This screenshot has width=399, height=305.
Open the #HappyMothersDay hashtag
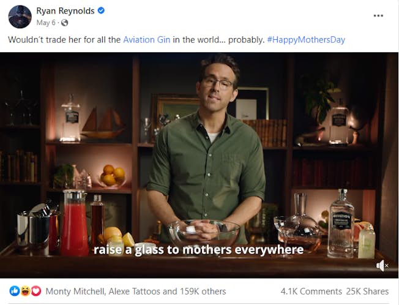pyautogui.click(x=306, y=40)
